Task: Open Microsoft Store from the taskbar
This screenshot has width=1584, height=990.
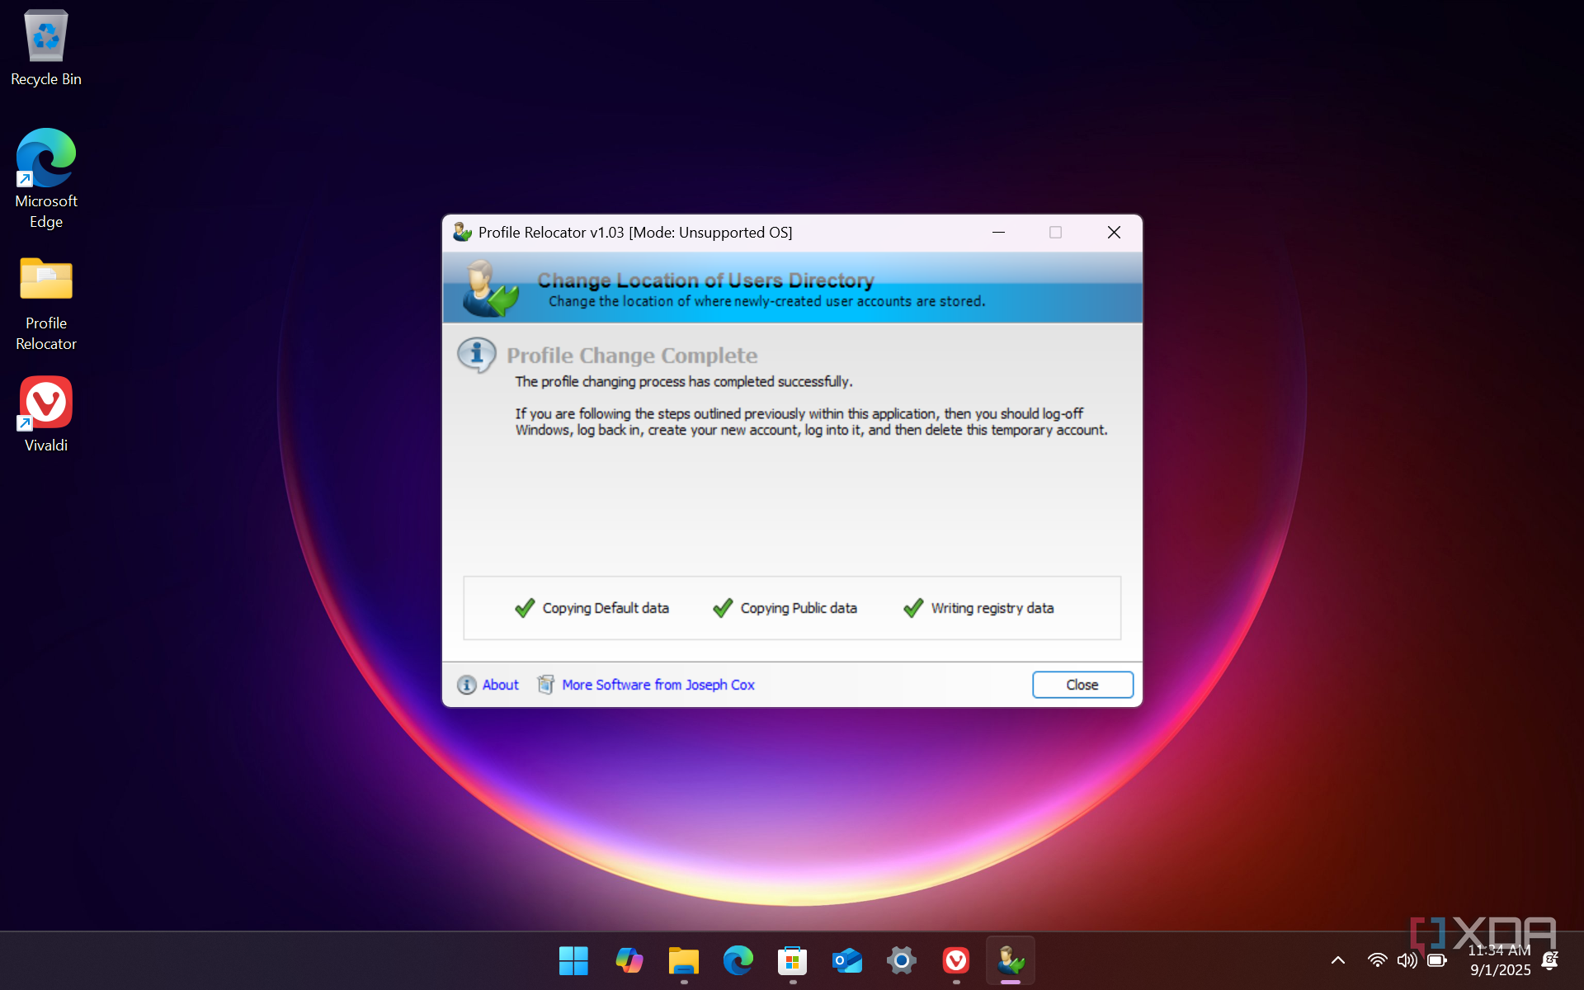Action: click(792, 960)
